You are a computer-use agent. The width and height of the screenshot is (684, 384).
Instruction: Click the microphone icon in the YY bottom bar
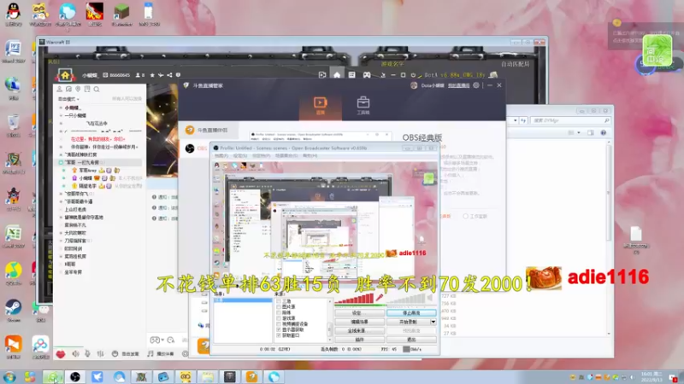pyautogui.click(x=88, y=354)
